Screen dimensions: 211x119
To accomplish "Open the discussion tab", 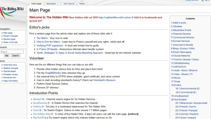I will click(51, 4).
